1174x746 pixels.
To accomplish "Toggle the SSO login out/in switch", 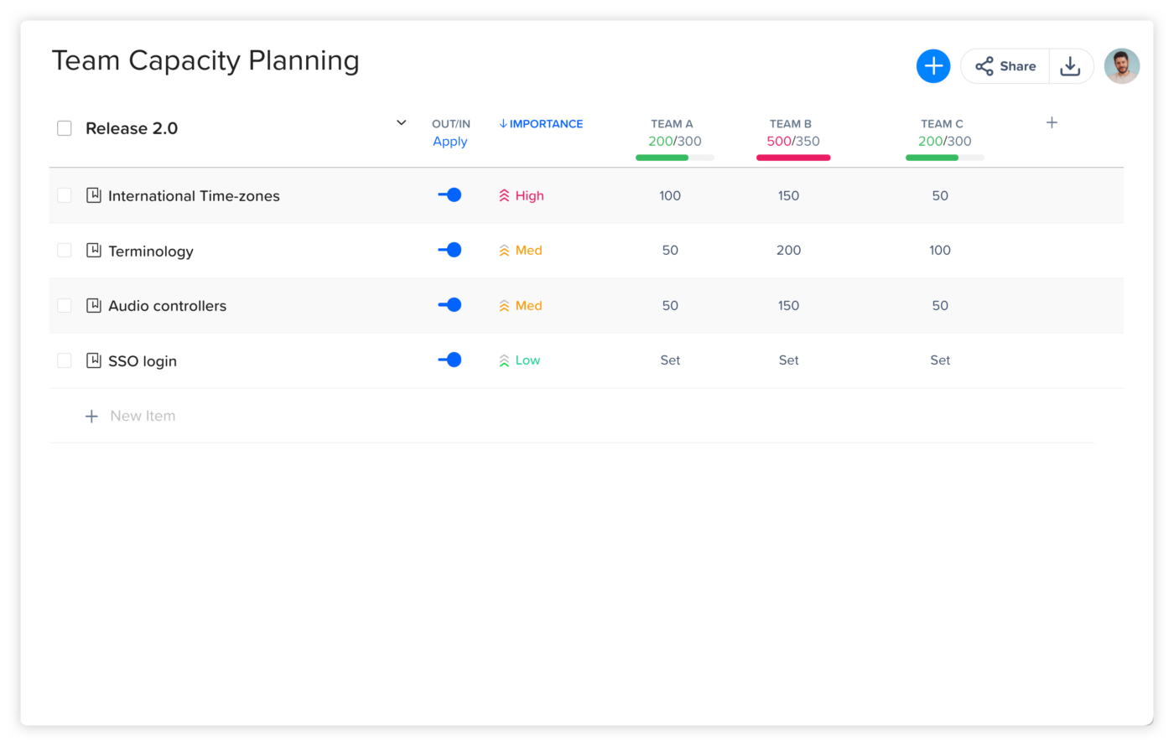I will click(449, 360).
